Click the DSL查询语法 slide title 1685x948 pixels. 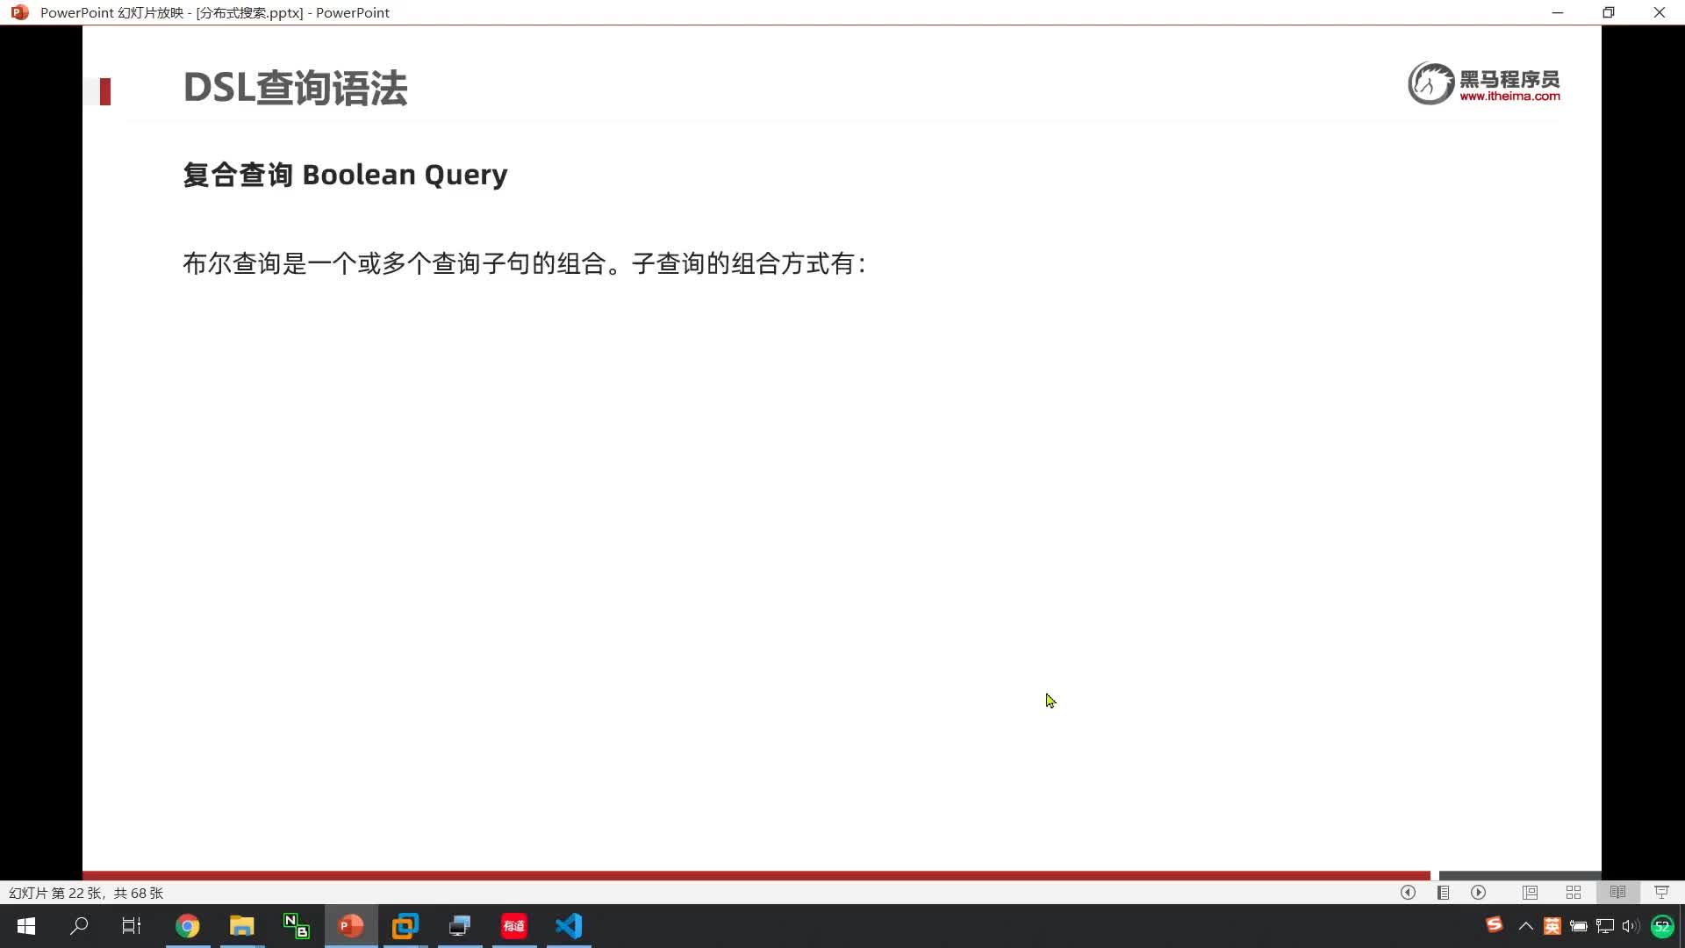[x=295, y=89]
